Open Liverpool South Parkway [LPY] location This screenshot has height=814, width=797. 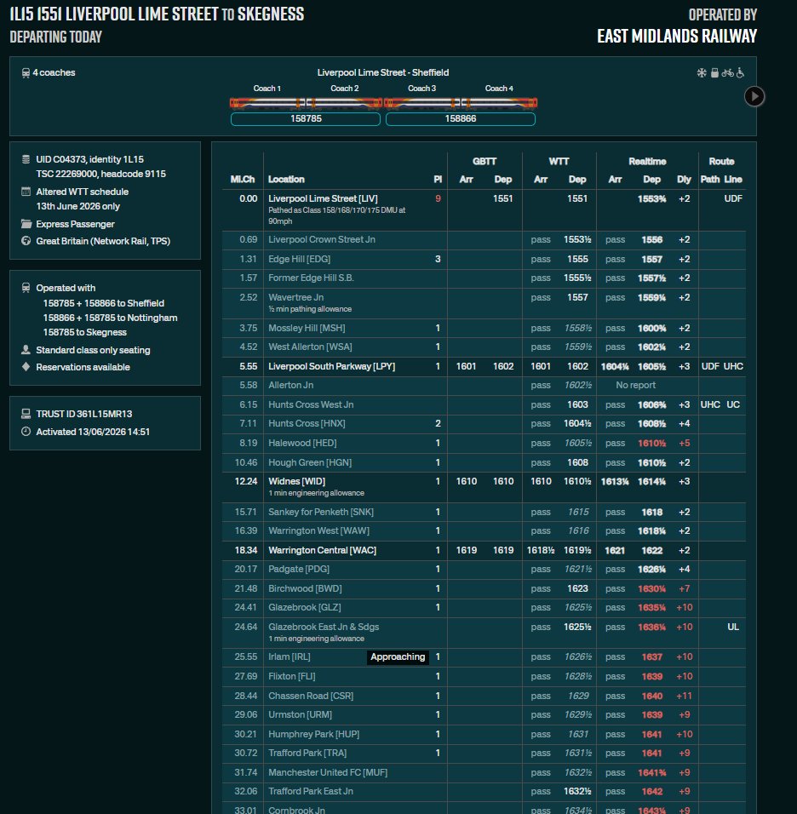[332, 366]
